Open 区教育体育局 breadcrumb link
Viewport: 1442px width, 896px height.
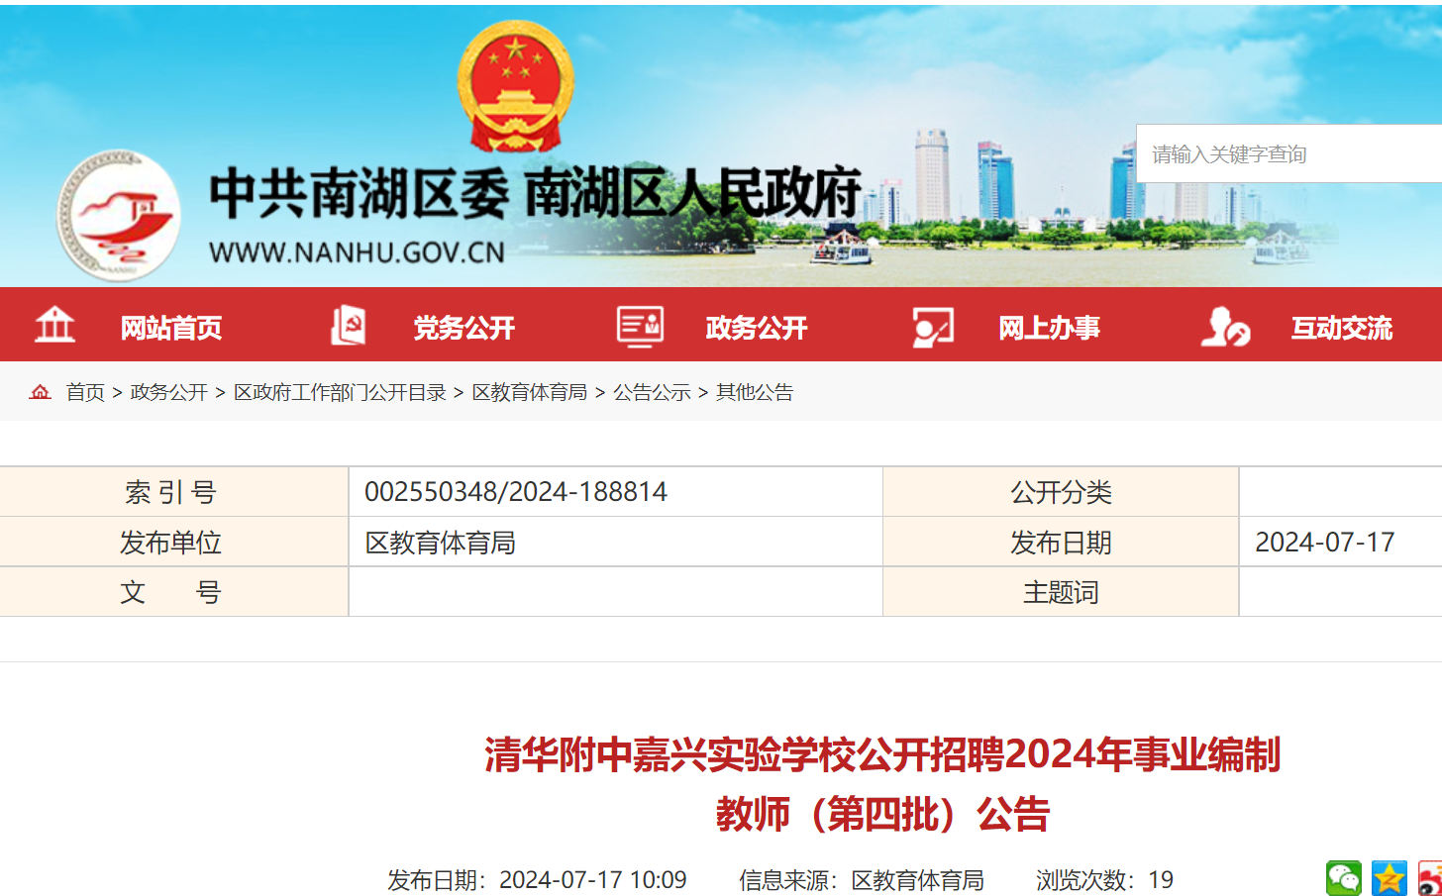(530, 392)
